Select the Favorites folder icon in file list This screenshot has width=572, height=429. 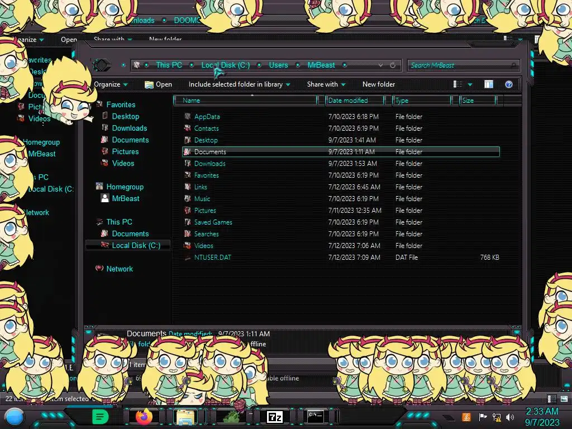pos(188,175)
